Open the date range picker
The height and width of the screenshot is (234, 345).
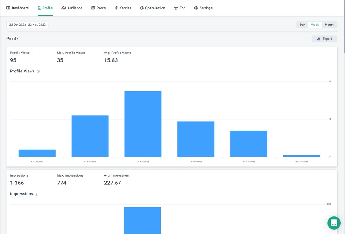pos(28,25)
